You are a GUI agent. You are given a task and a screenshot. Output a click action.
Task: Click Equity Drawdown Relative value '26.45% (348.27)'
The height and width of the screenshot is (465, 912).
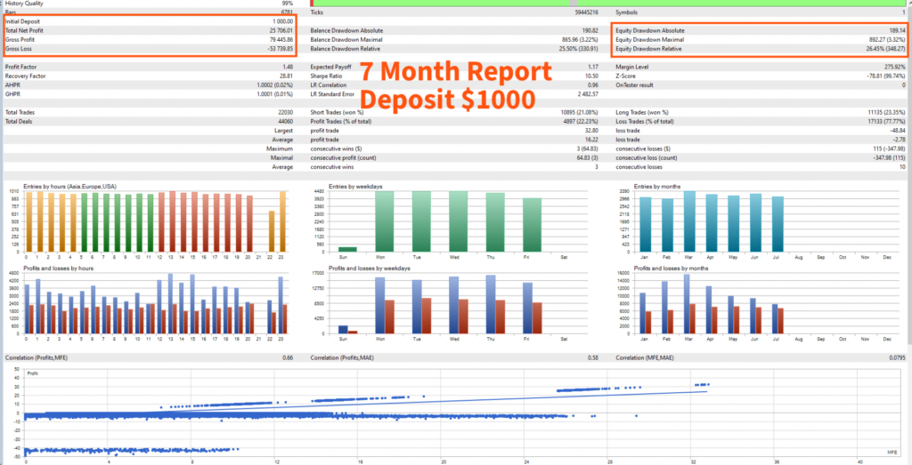point(885,49)
